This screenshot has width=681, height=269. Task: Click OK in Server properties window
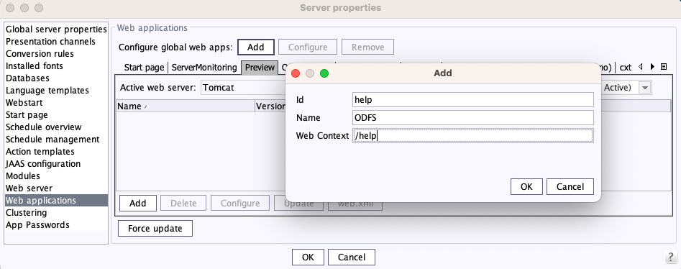tap(308, 257)
